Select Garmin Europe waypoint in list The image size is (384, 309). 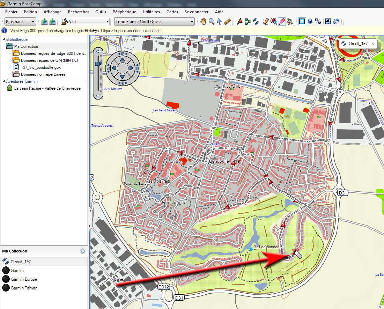tap(24, 279)
